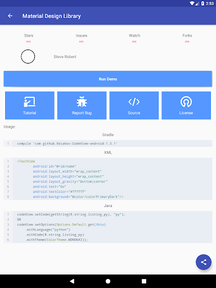Tap the Android back navigation button
The height and width of the screenshot is (288, 216).
click(72, 281)
